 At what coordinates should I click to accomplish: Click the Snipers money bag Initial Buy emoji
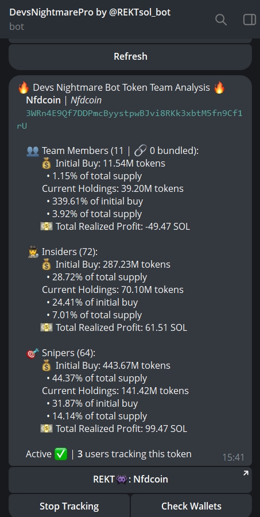coord(47,366)
